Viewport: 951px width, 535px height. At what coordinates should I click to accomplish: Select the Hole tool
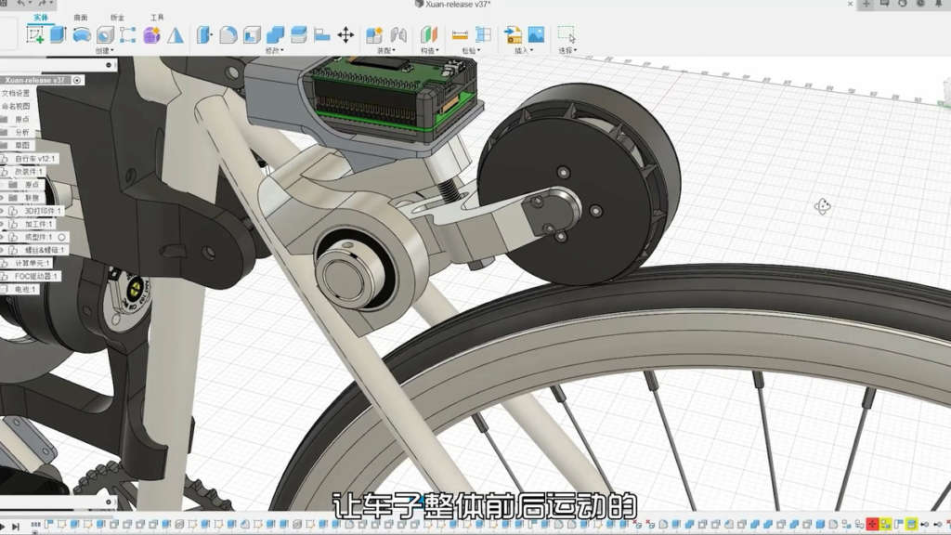pos(105,35)
